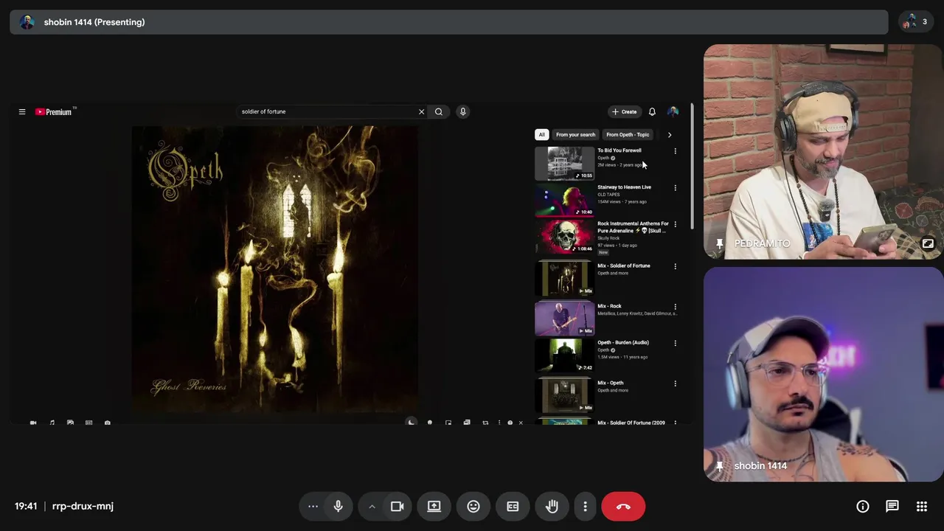The image size is (944, 531).
Task: Click the YouTube Create button
Action: [624, 112]
